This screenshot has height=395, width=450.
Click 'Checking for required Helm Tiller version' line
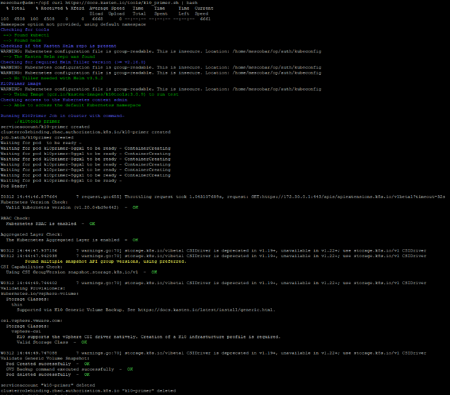click(73, 62)
